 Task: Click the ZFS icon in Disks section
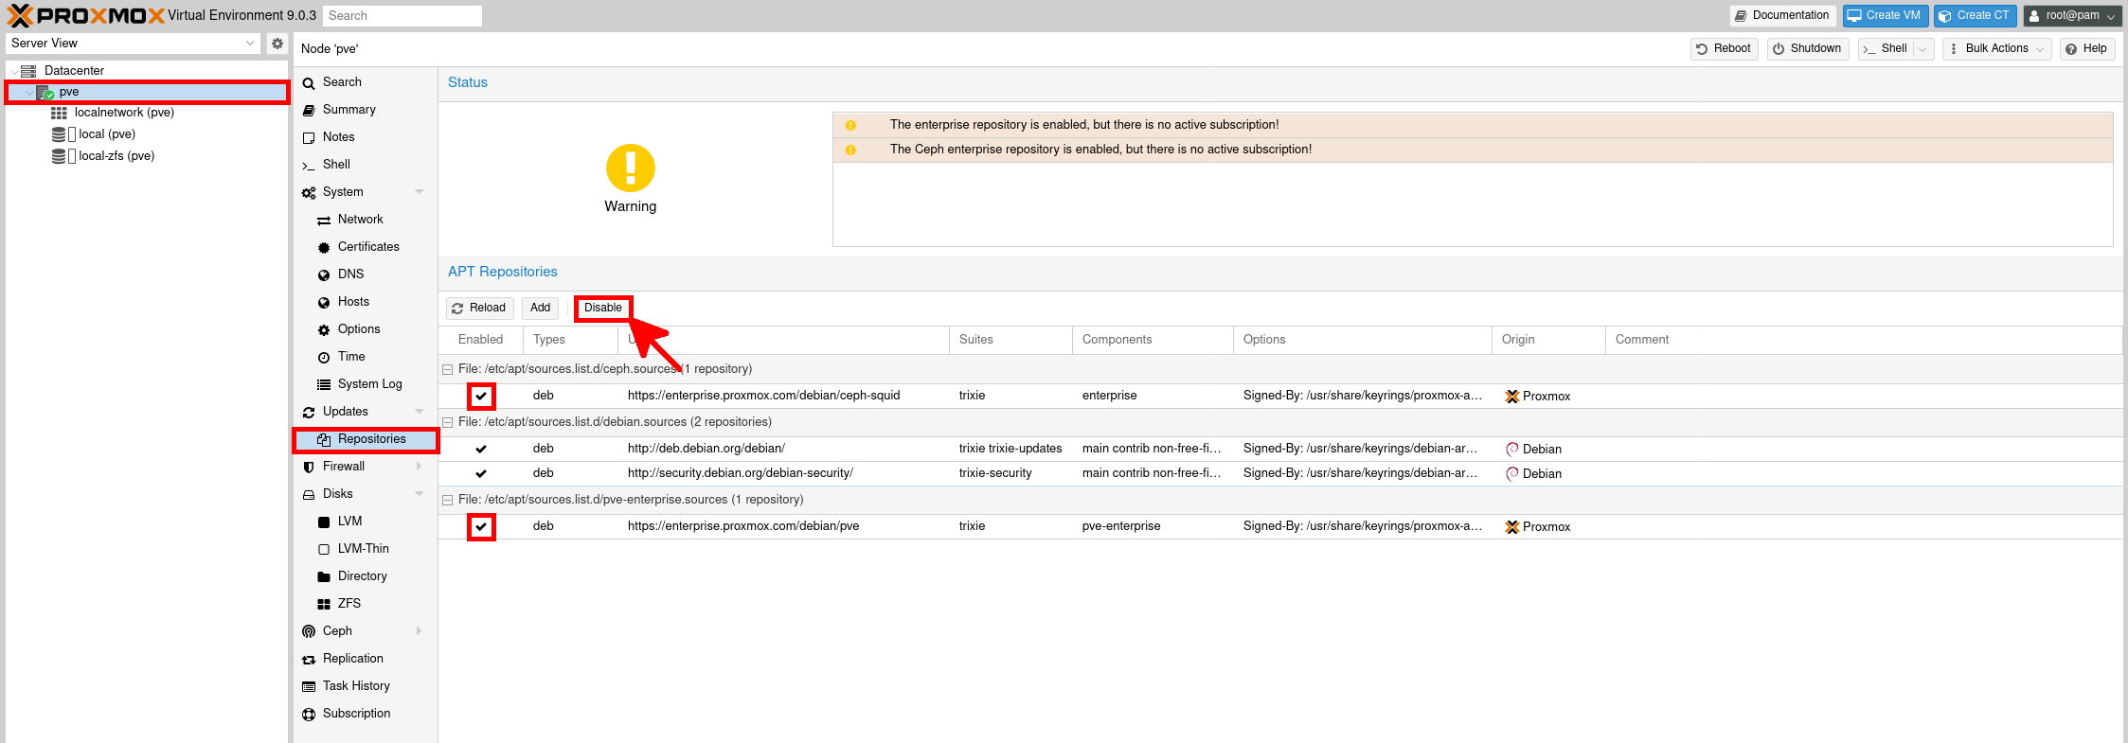point(324,604)
